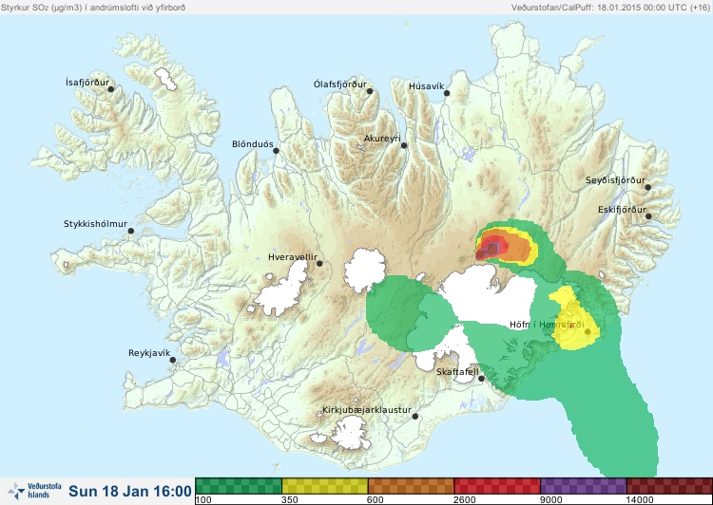Click the purple SO2 peak at eruption site

point(492,249)
